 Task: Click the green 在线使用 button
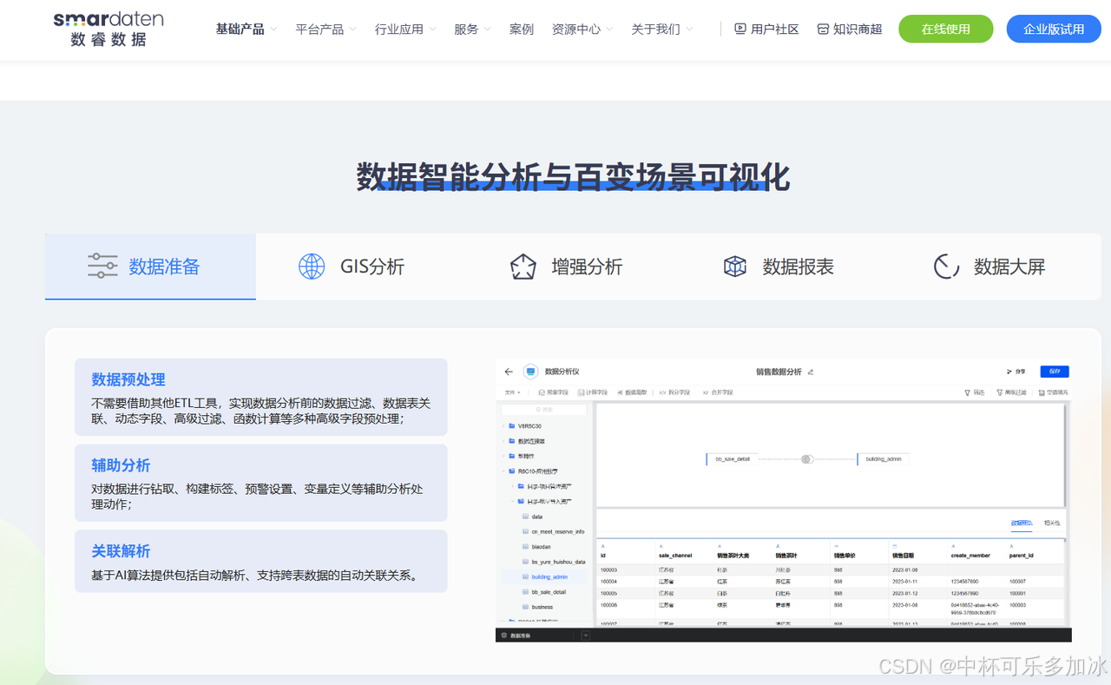(x=945, y=28)
